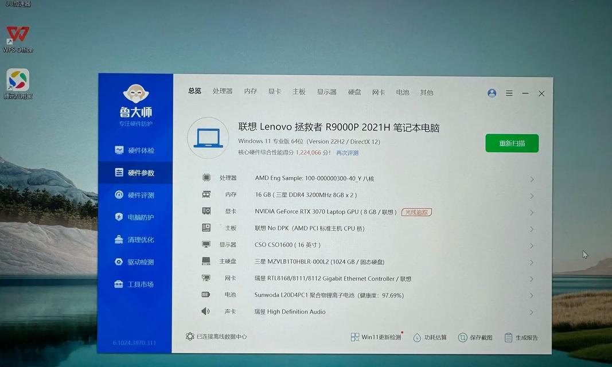The width and height of the screenshot is (612, 367).
Task: Click the AMD Eng Sample processor text
Action: pyautogui.click(x=314, y=178)
